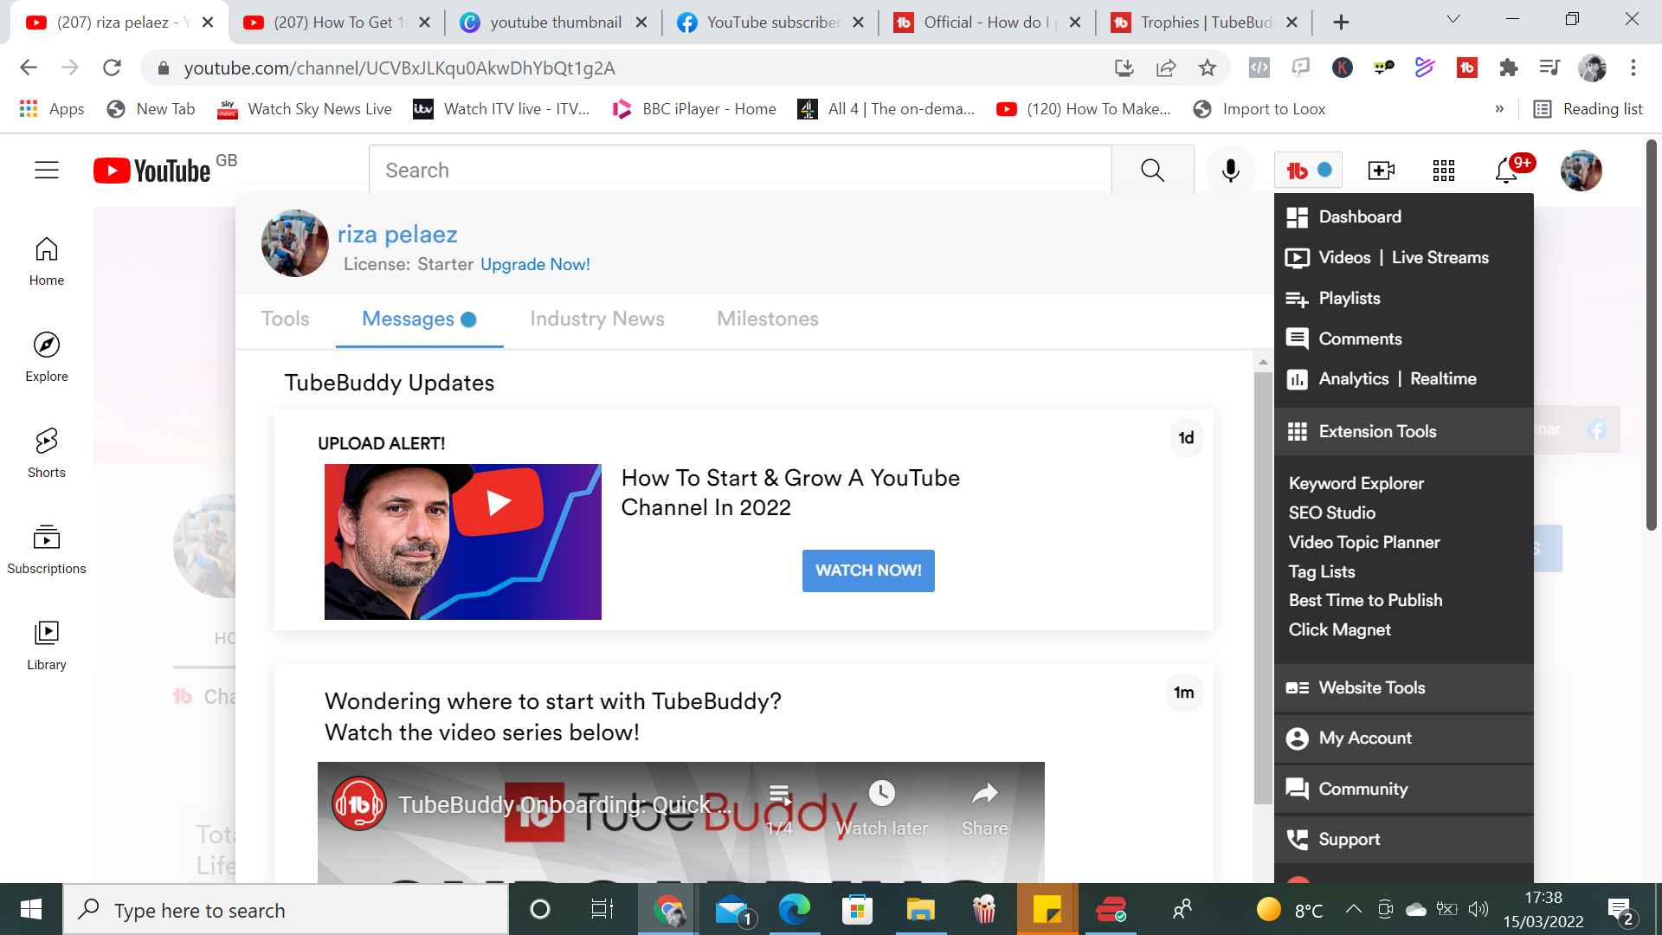The height and width of the screenshot is (935, 1662).
Task: Open Shorts in the sidebar
Action: point(47,454)
